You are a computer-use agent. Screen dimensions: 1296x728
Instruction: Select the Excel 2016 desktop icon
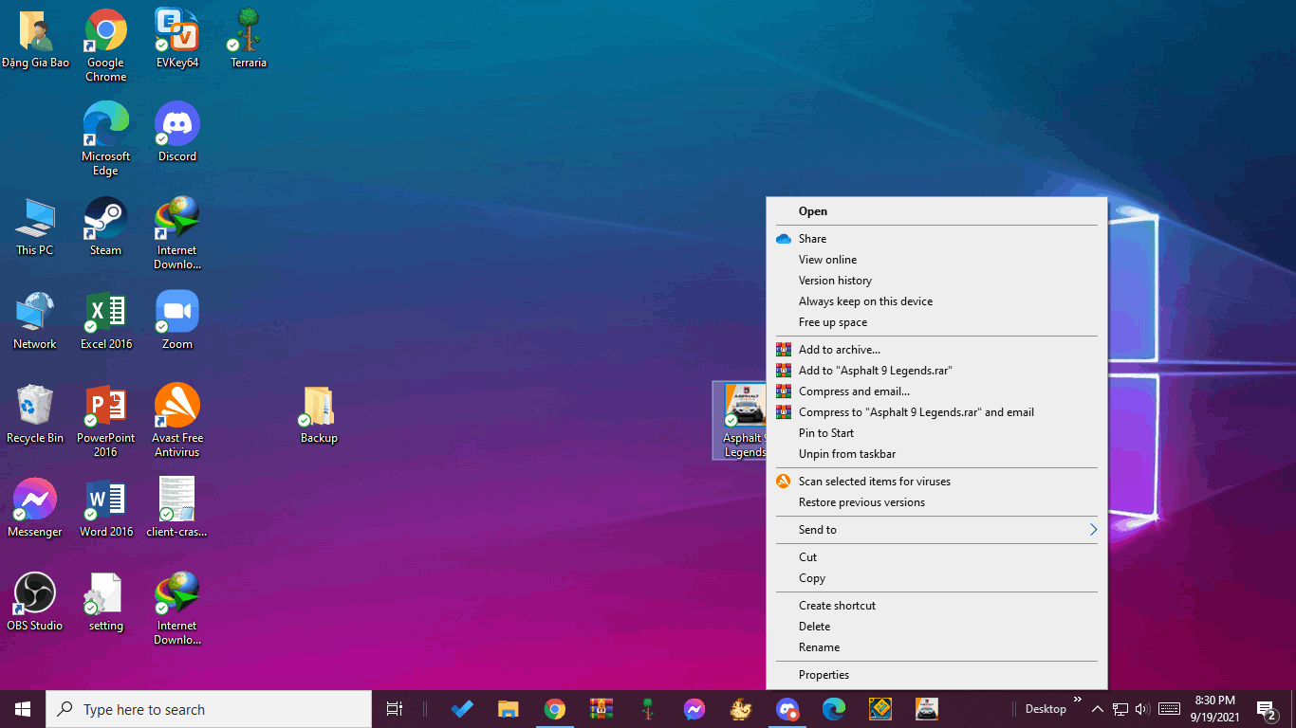point(106,320)
